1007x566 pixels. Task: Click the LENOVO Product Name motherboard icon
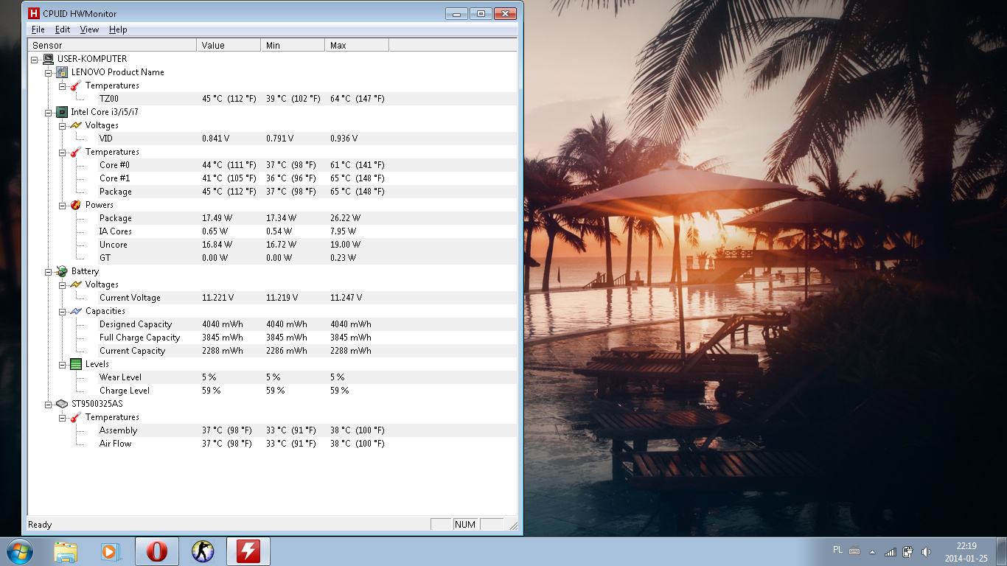click(63, 72)
